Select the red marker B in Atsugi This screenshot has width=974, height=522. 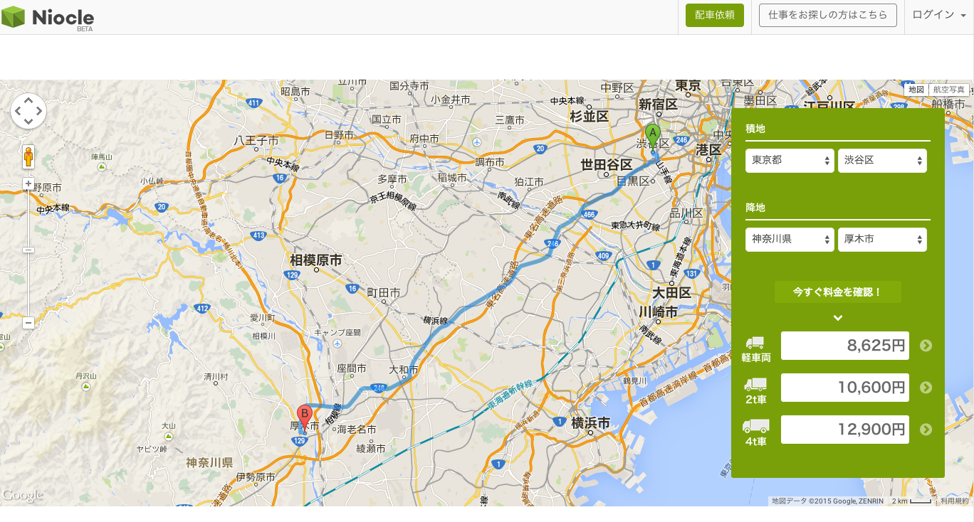(x=304, y=417)
